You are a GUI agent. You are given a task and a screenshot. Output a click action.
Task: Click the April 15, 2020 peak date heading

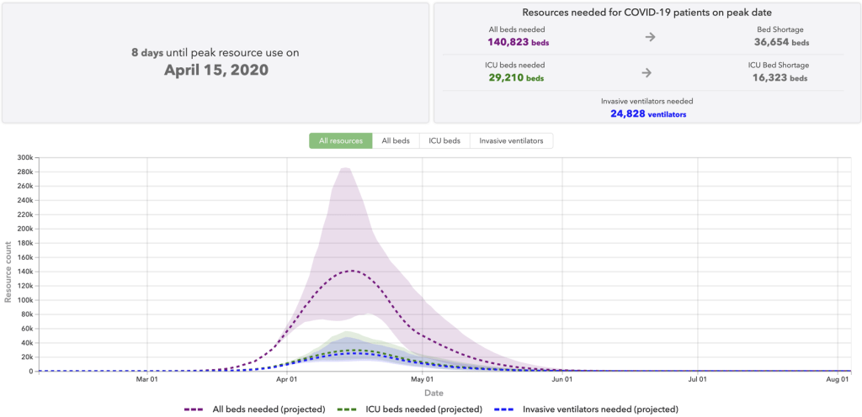click(x=215, y=71)
